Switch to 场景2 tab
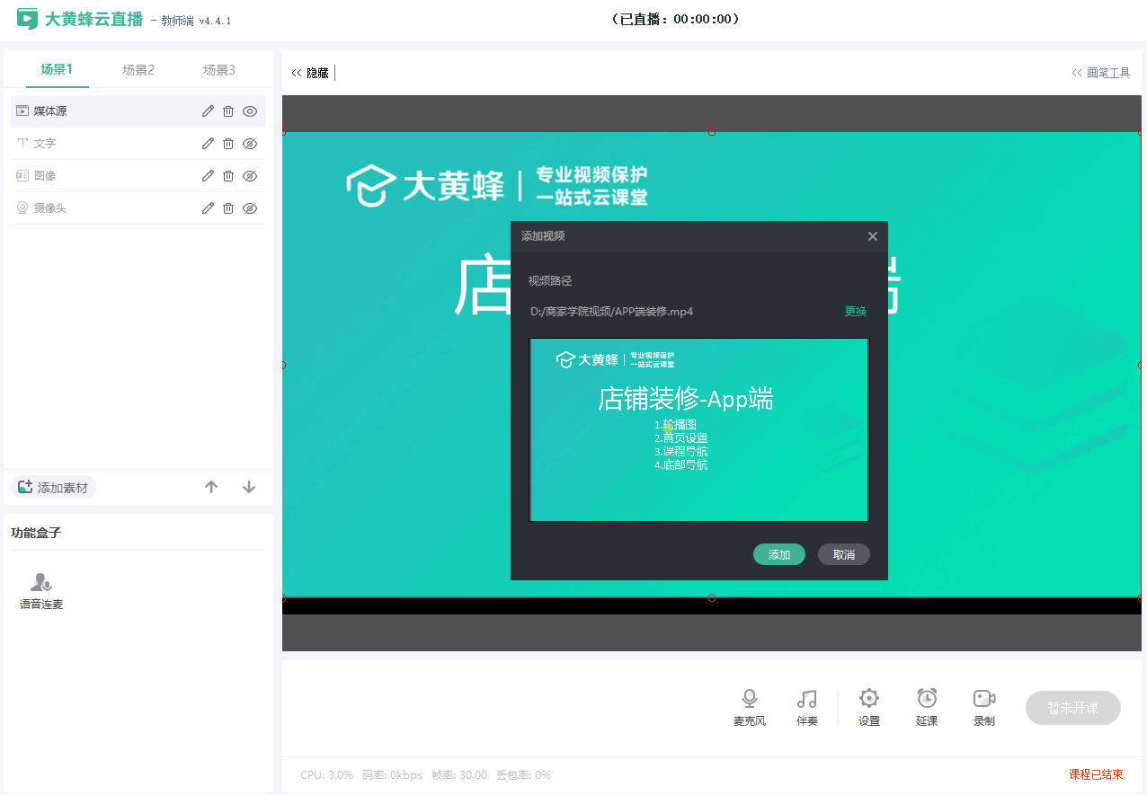This screenshot has width=1147, height=795. point(138,69)
